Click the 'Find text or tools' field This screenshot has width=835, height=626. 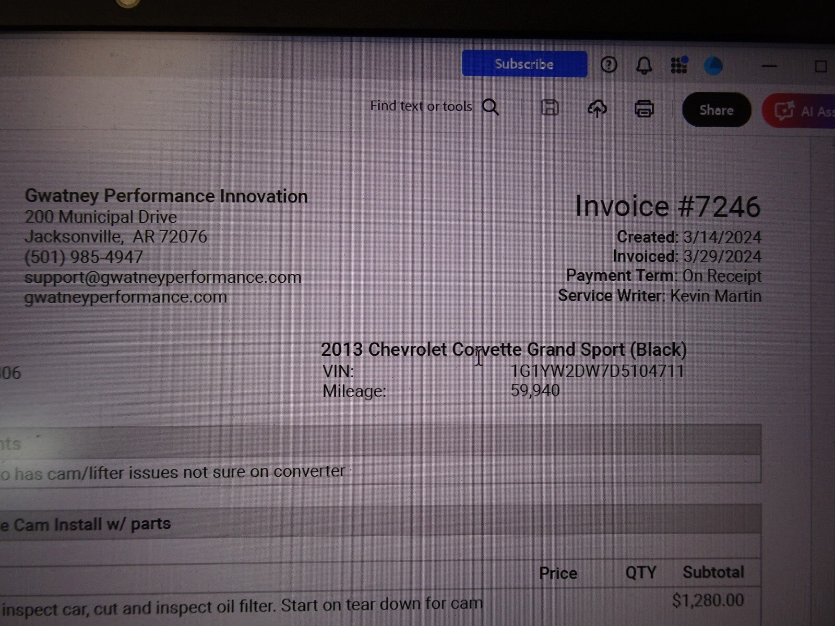coord(421,106)
